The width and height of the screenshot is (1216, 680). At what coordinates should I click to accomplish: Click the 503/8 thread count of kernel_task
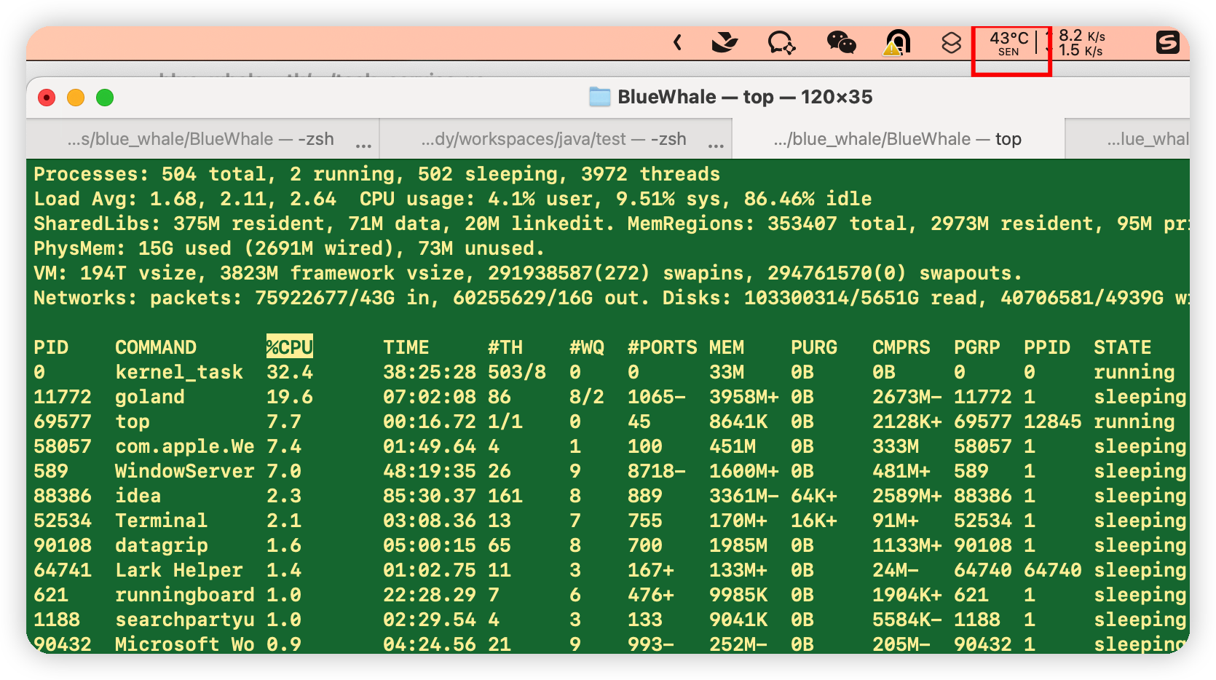point(517,372)
